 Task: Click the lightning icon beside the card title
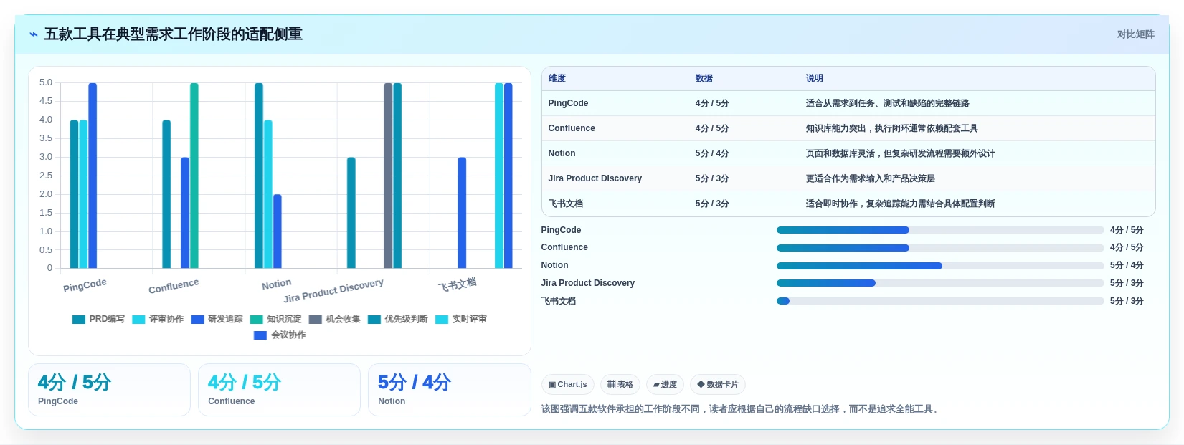click(34, 34)
